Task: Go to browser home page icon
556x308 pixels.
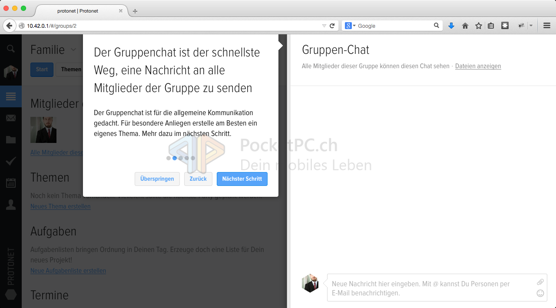Action: pos(465,26)
